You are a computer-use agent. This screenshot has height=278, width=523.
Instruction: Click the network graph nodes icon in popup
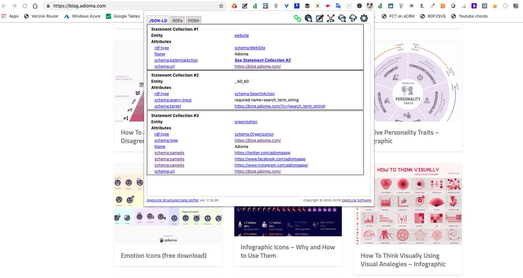(331, 18)
